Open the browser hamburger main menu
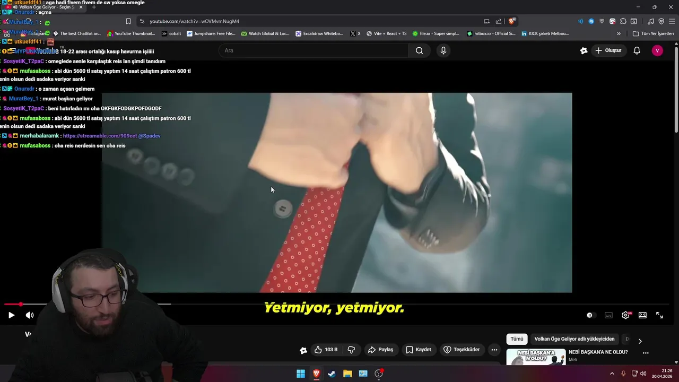Image resolution: width=679 pixels, height=382 pixels. coord(672,21)
